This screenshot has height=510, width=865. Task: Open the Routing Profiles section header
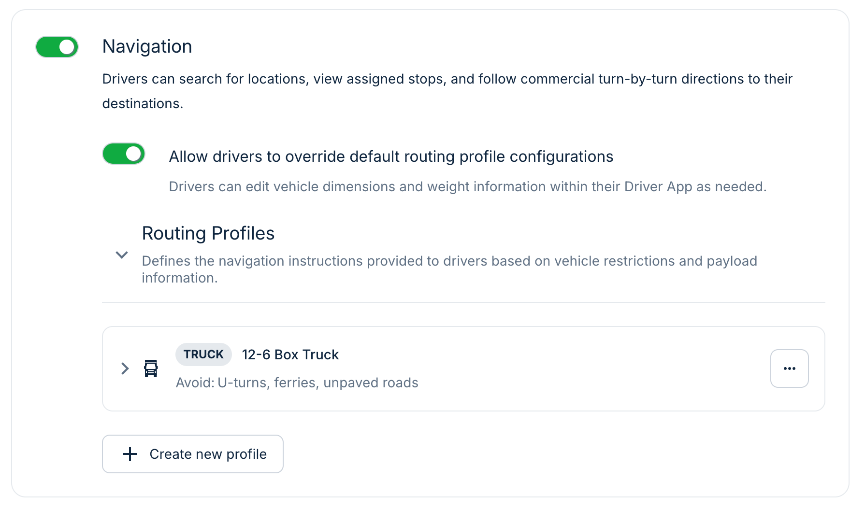tap(208, 233)
